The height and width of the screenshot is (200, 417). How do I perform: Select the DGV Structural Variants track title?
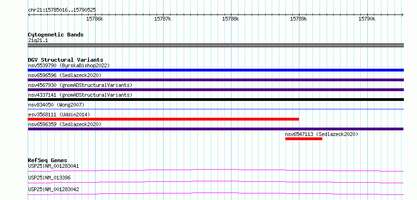point(66,60)
